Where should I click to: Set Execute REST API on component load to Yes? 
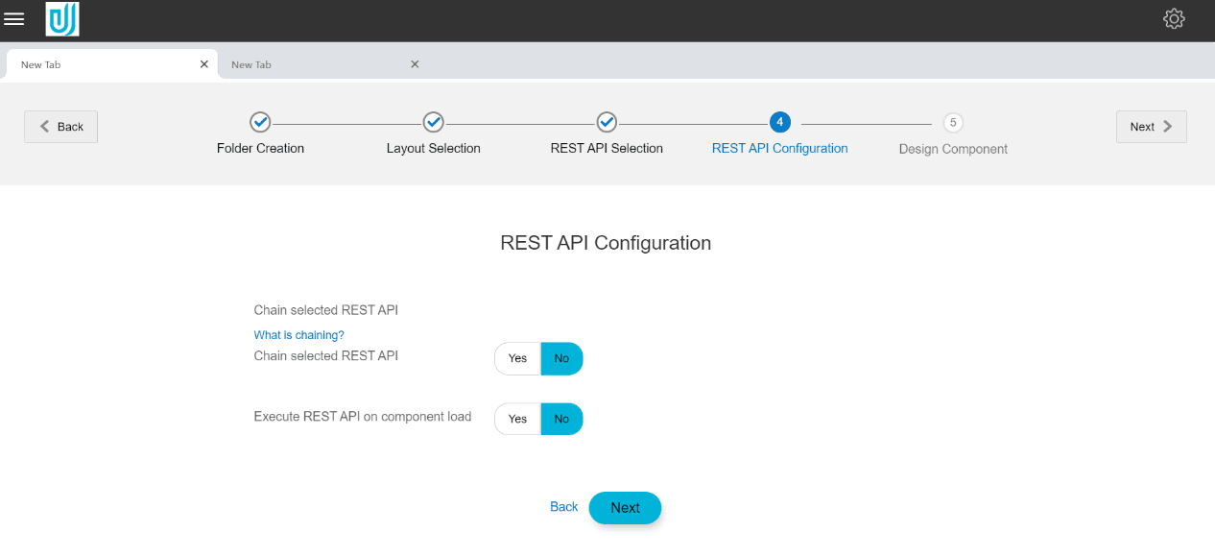[516, 419]
